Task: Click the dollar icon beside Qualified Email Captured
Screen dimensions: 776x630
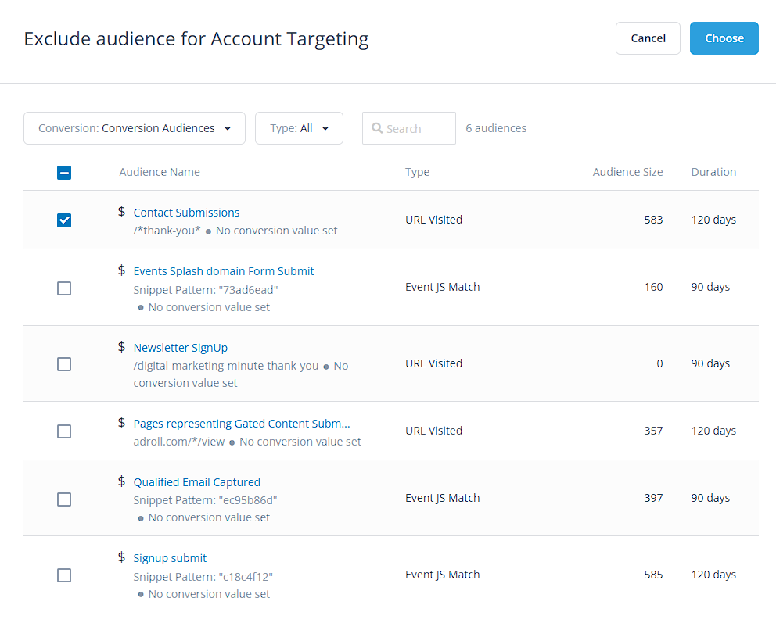Action: (x=121, y=481)
